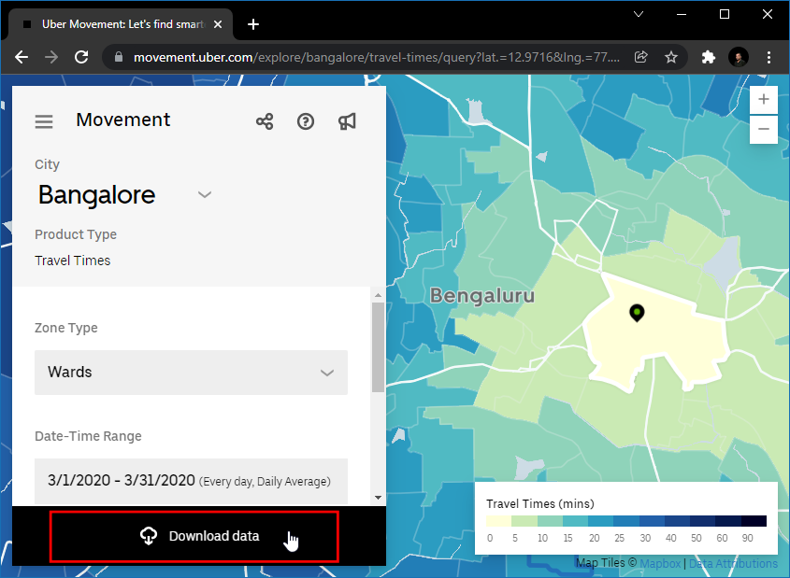Viewport: 790px width, 578px height.
Task: Click the share icon in the Movement header
Action: [x=265, y=121]
